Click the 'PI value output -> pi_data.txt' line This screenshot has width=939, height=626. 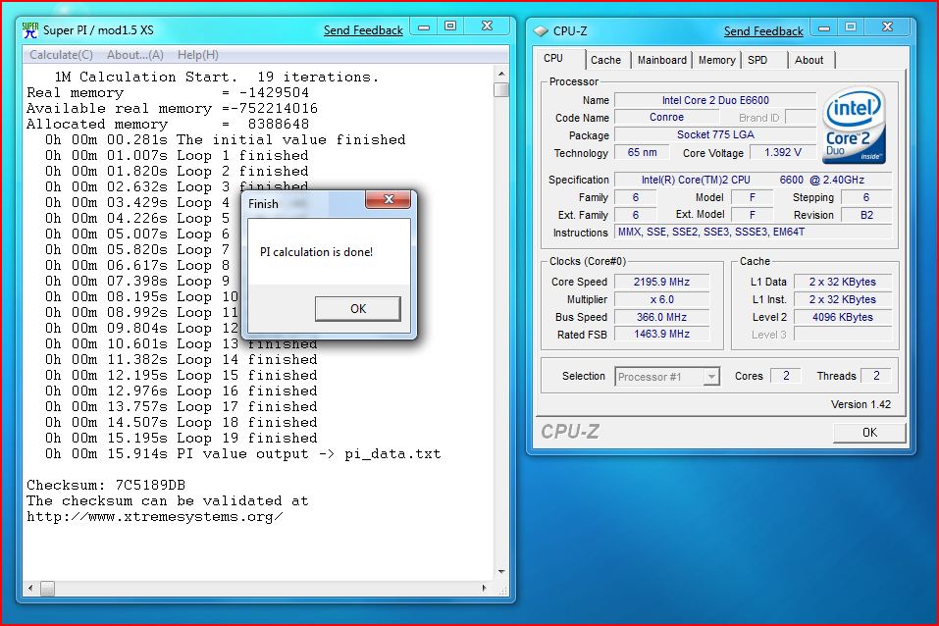point(242,453)
